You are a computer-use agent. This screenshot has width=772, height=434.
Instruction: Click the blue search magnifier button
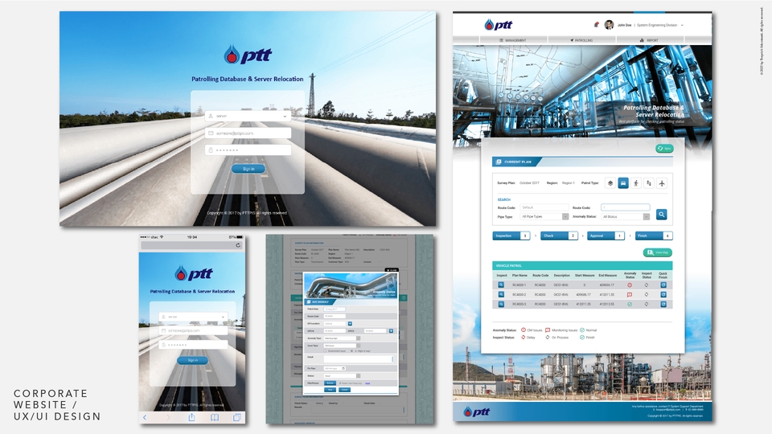click(x=661, y=215)
